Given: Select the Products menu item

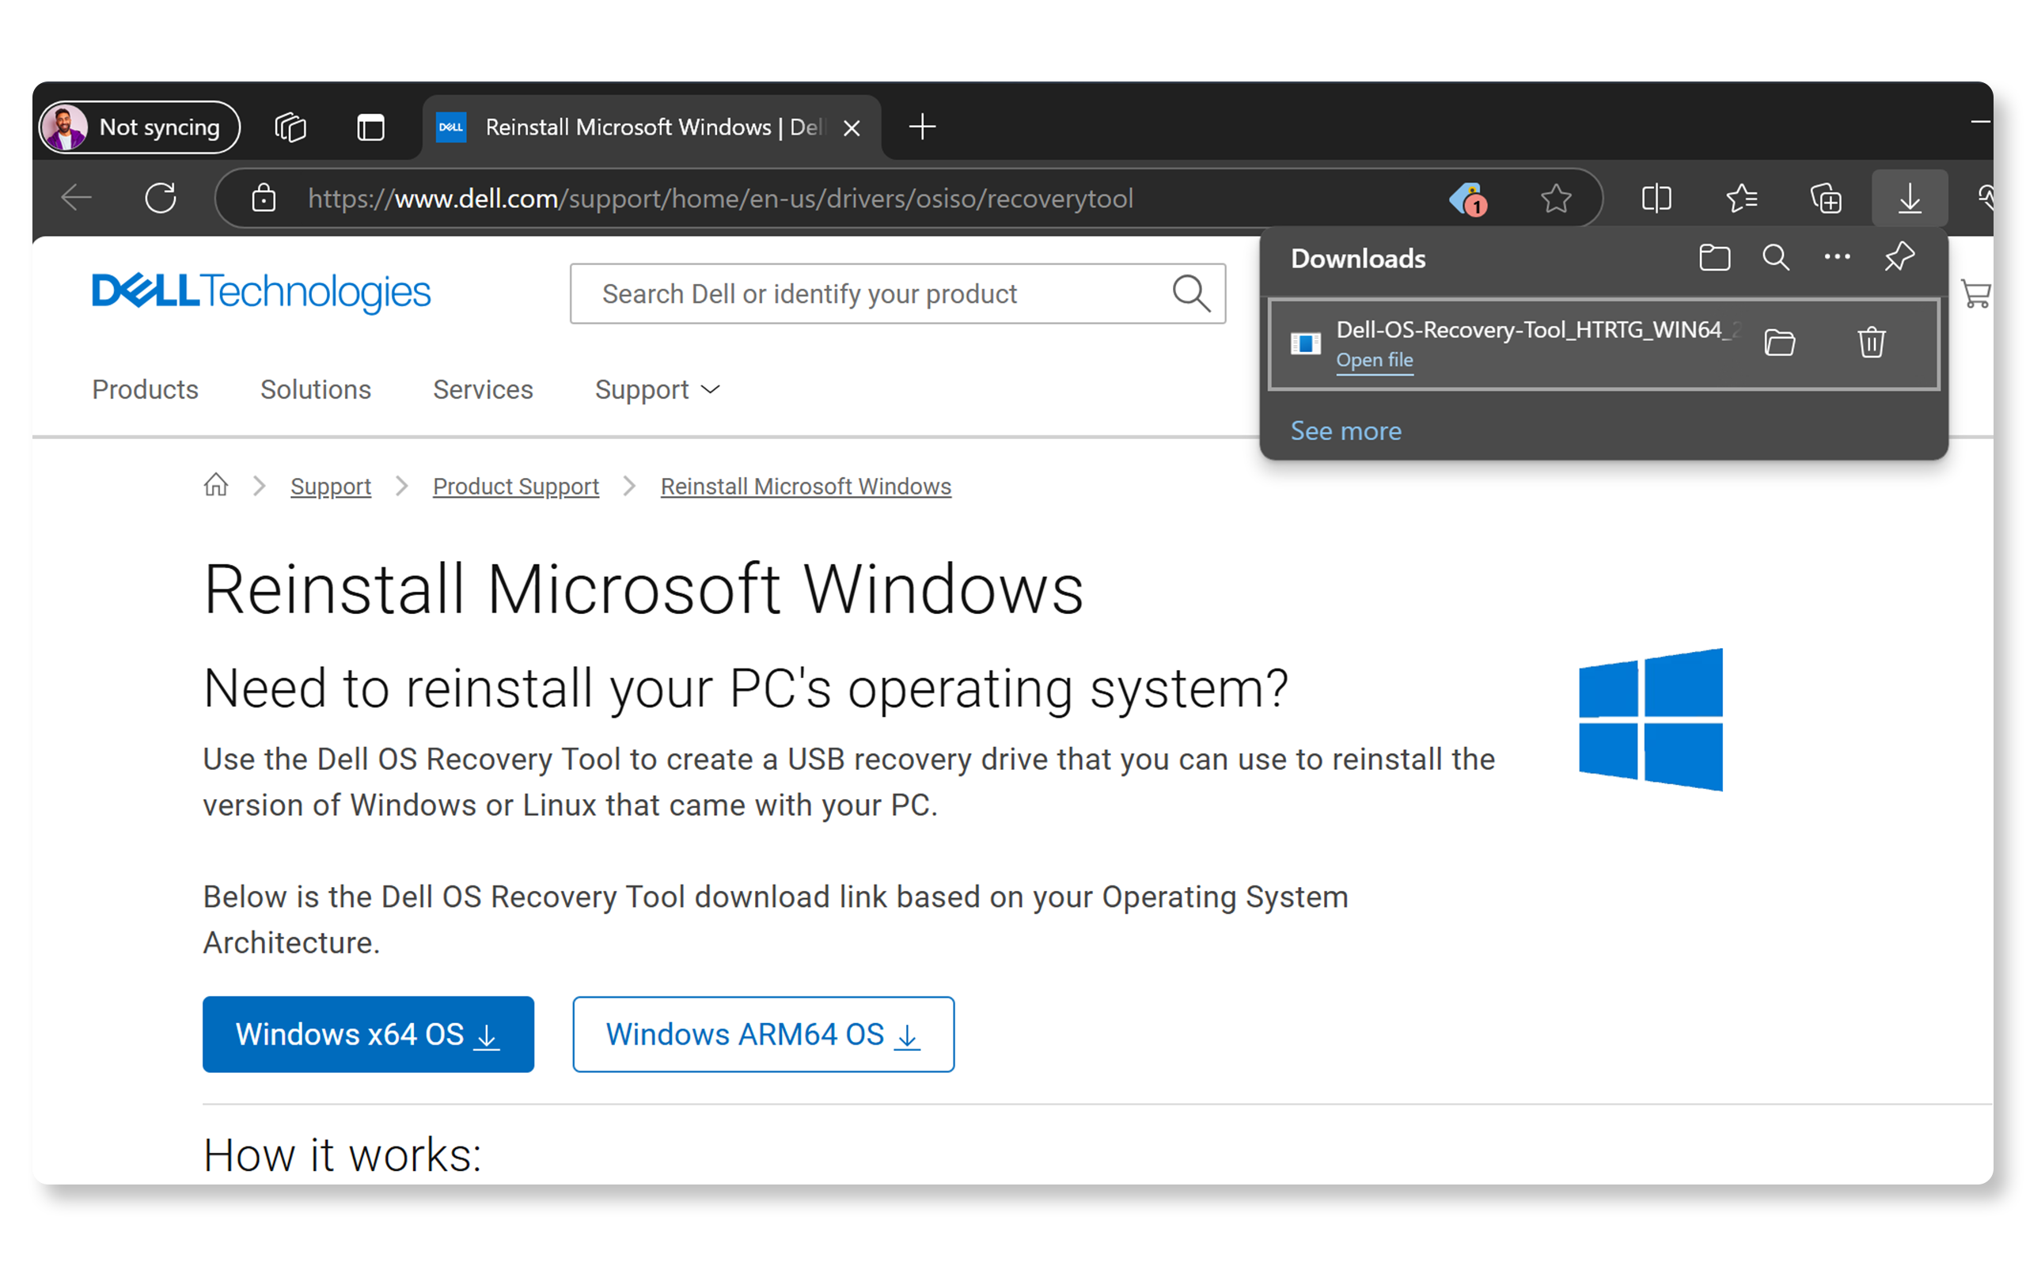Looking at the screenshot, I should tap(146, 389).
